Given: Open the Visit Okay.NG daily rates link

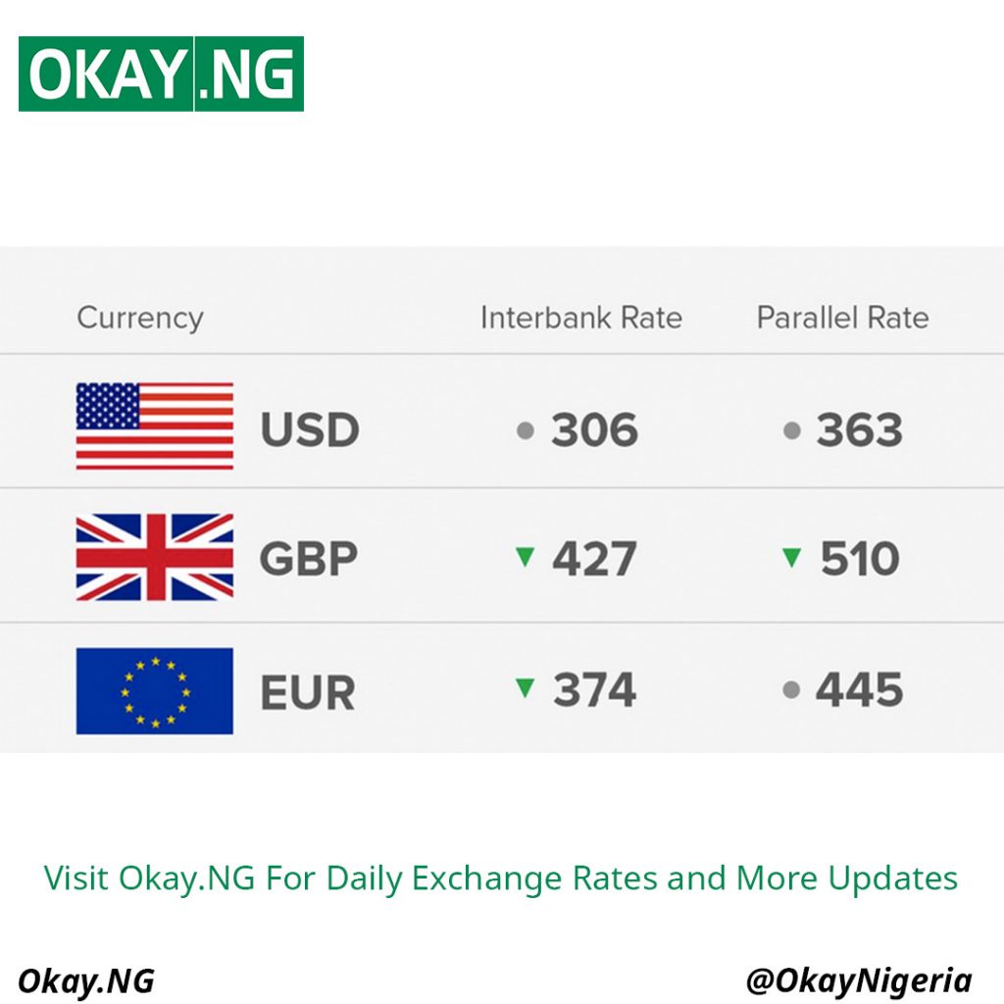Looking at the screenshot, I should click(501, 878).
